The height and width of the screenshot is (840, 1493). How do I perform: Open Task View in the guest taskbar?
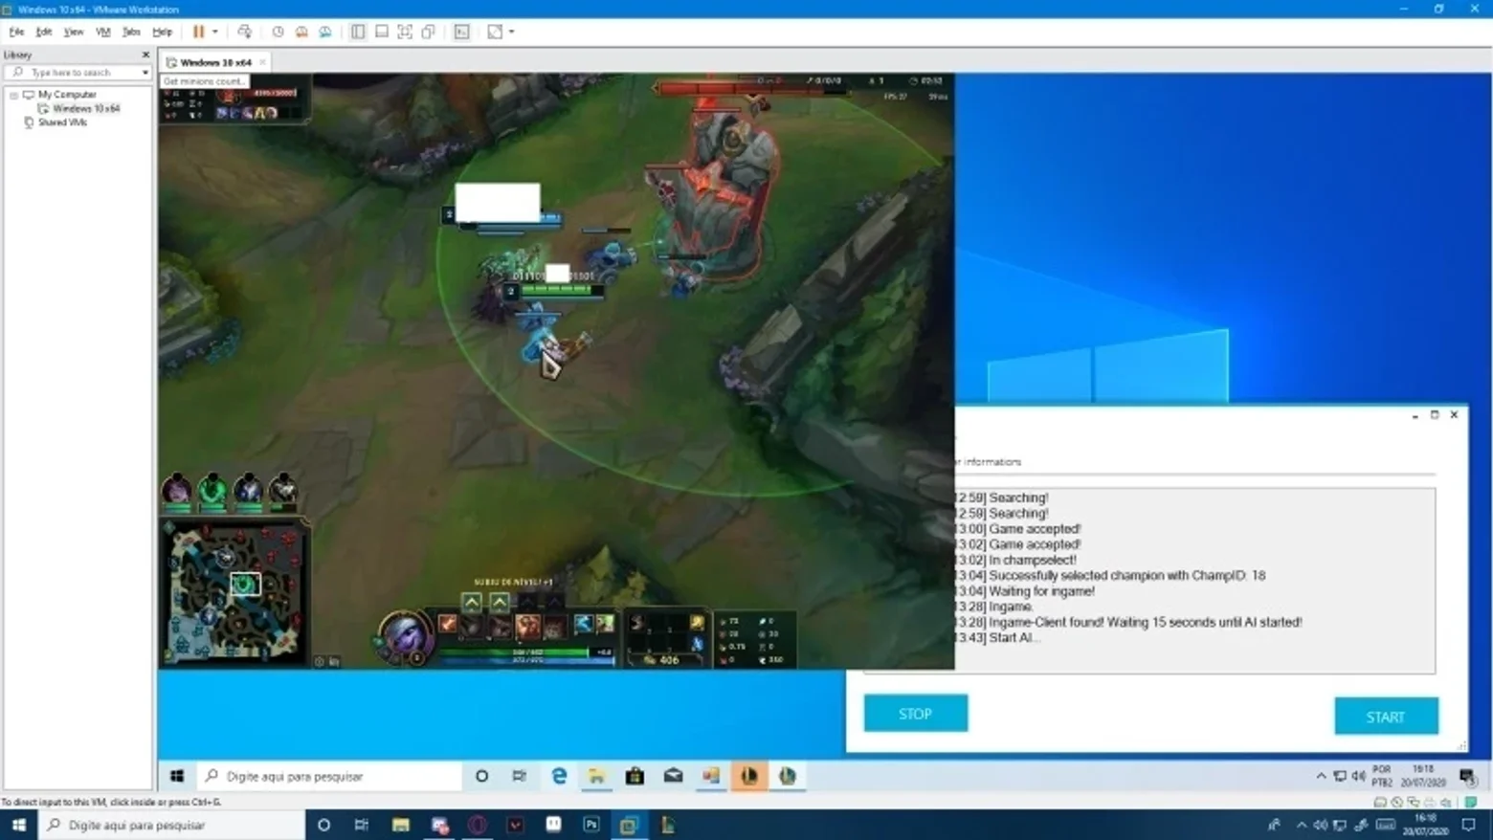(x=520, y=776)
